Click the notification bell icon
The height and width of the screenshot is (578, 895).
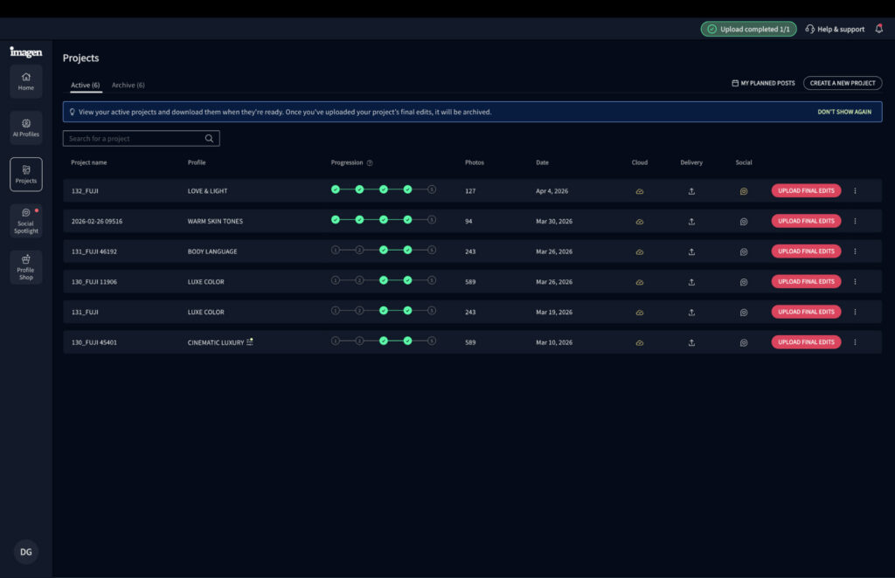tap(878, 29)
